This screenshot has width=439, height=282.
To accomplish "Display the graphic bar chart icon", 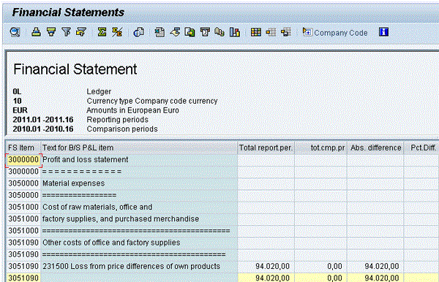I will (235, 32).
